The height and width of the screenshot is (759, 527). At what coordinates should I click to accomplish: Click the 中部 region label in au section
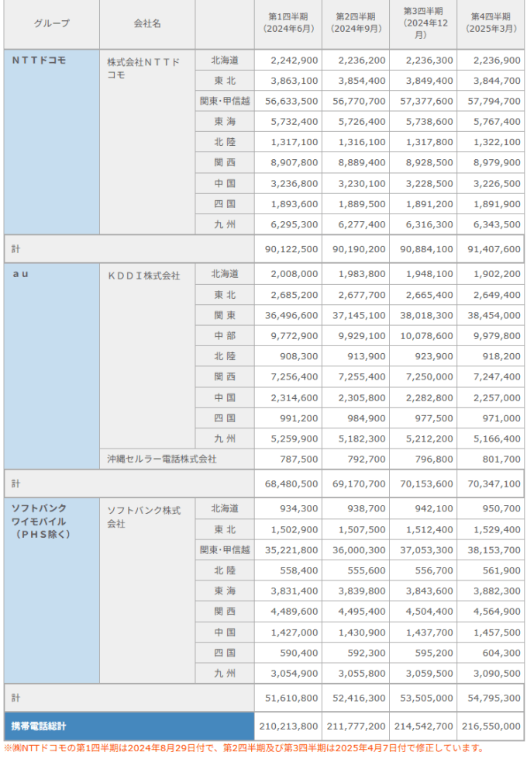[225, 336]
